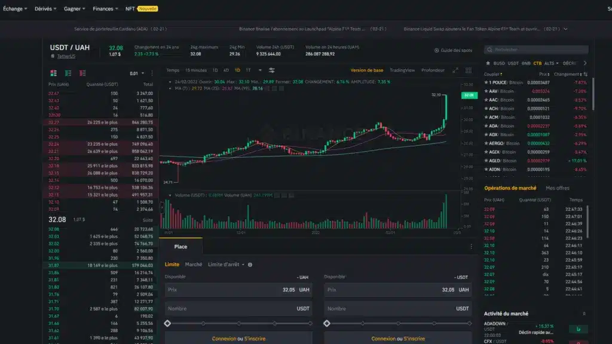Open the chart indicator settings icon

[x=272, y=70]
